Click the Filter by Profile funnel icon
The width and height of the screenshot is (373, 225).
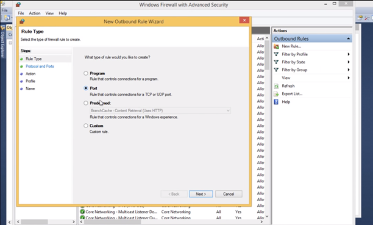[276, 54]
